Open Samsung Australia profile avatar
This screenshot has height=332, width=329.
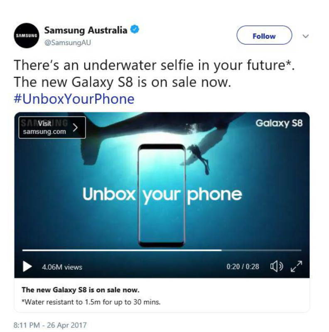(x=27, y=36)
